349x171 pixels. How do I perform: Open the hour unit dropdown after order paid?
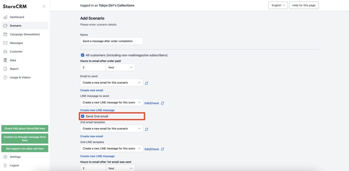tap(120, 67)
